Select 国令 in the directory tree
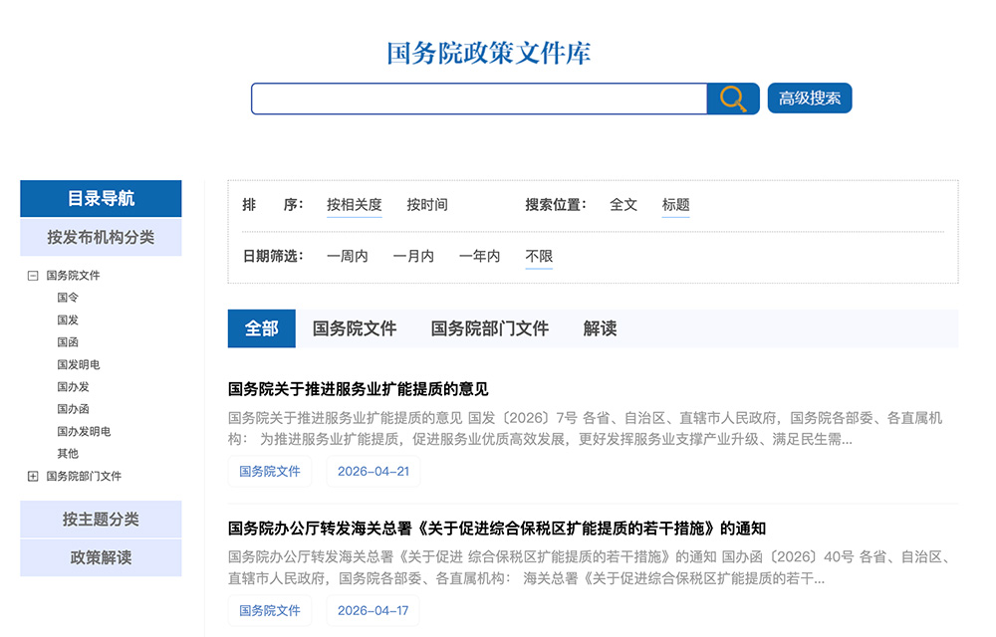Image resolution: width=996 pixels, height=637 pixels. pos(68,298)
